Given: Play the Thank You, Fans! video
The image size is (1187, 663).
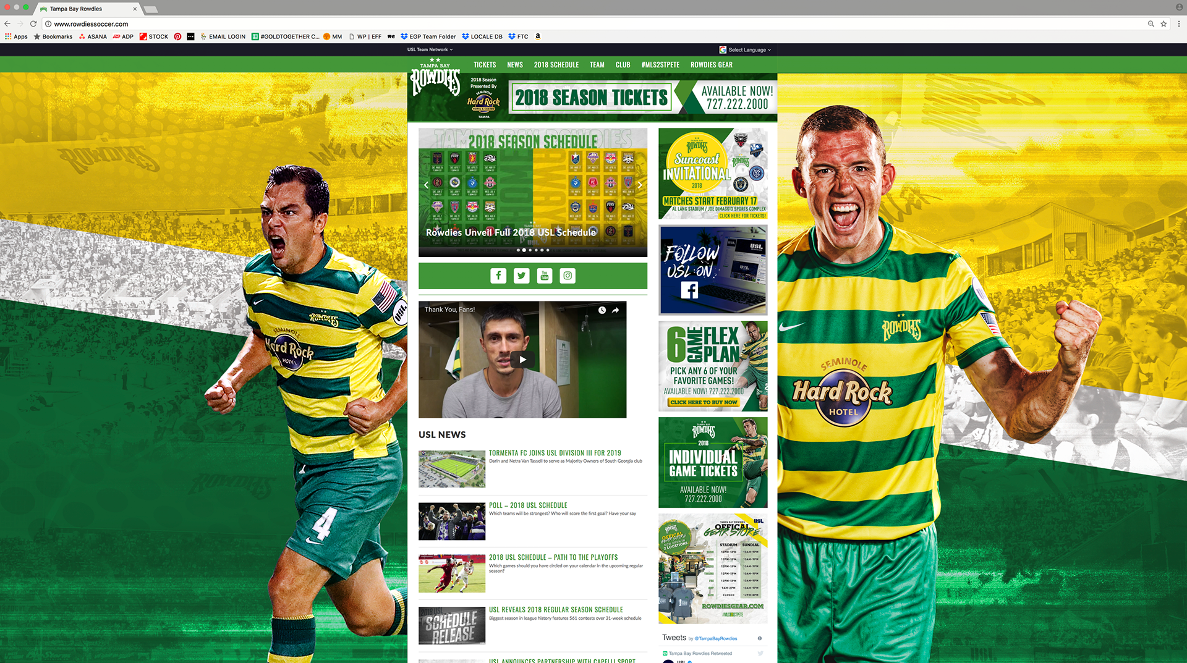Looking at the screenshot, I should [x=522, y=360].
